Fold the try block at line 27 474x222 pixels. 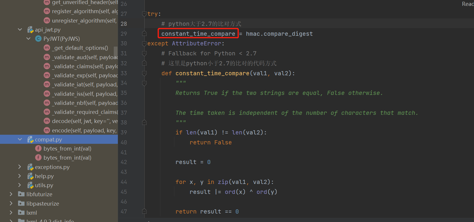[x=144, y=14]
